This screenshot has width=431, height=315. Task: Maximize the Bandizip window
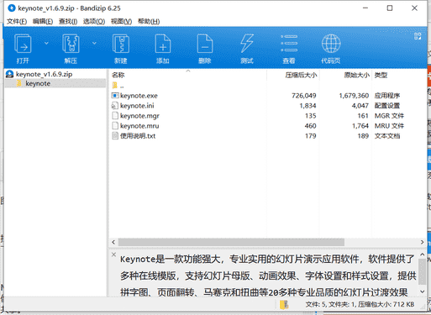tap(390, 8)
